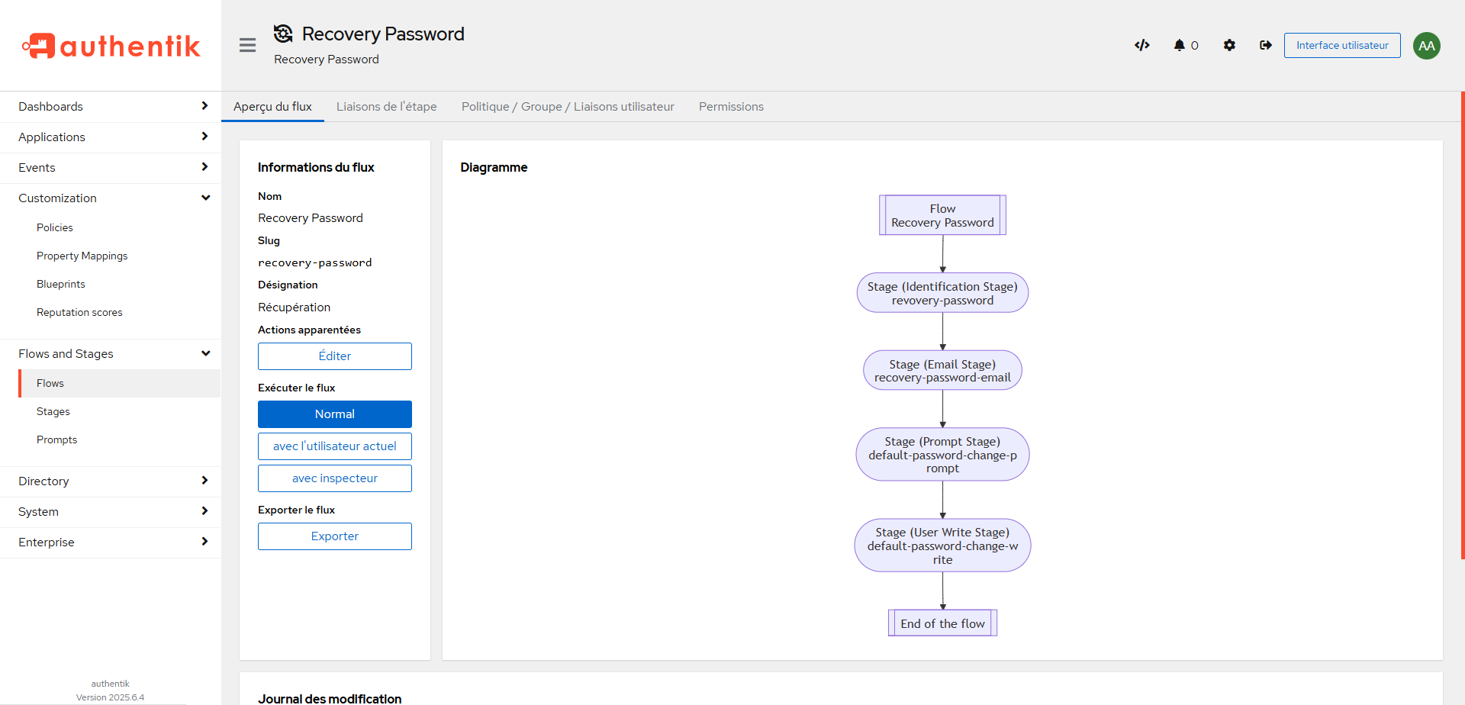
Task: Open Stages in the sidebar
Action: (x=53, y=412)
